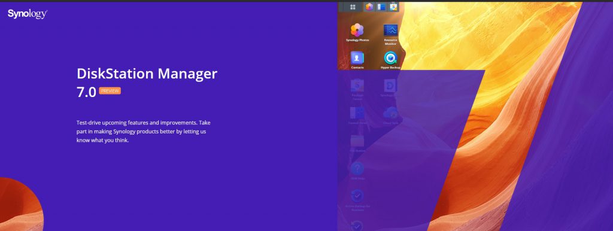Open the faded Package Center desktop icon
Image resolution: width=613 pixels, height=231 pixels.
357,85
